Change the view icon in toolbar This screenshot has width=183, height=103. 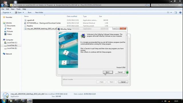(x=168, y=13)
